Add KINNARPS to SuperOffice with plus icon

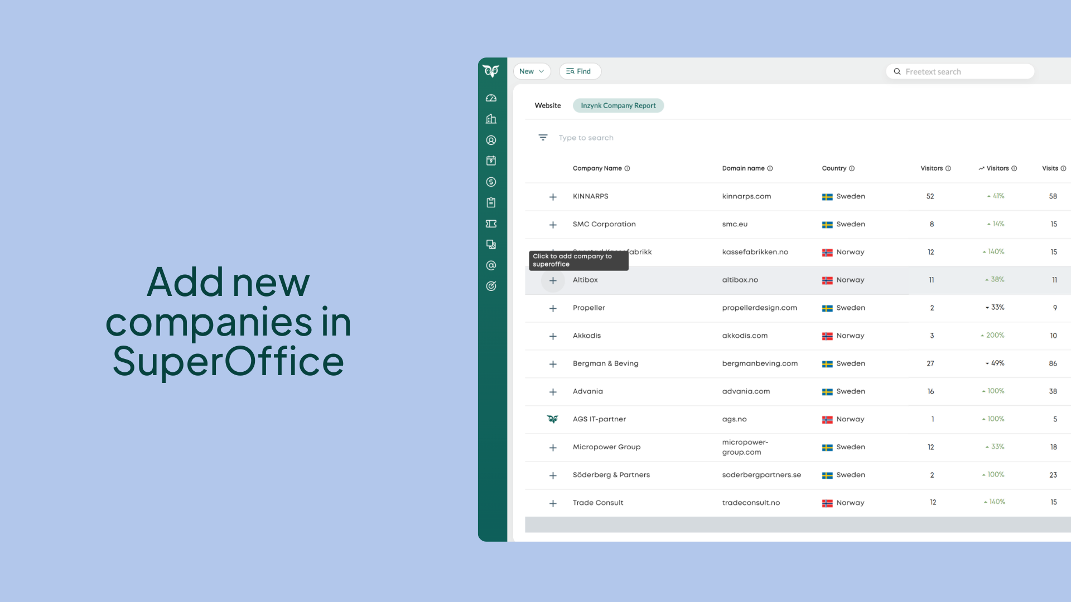[x=553, y=197]
